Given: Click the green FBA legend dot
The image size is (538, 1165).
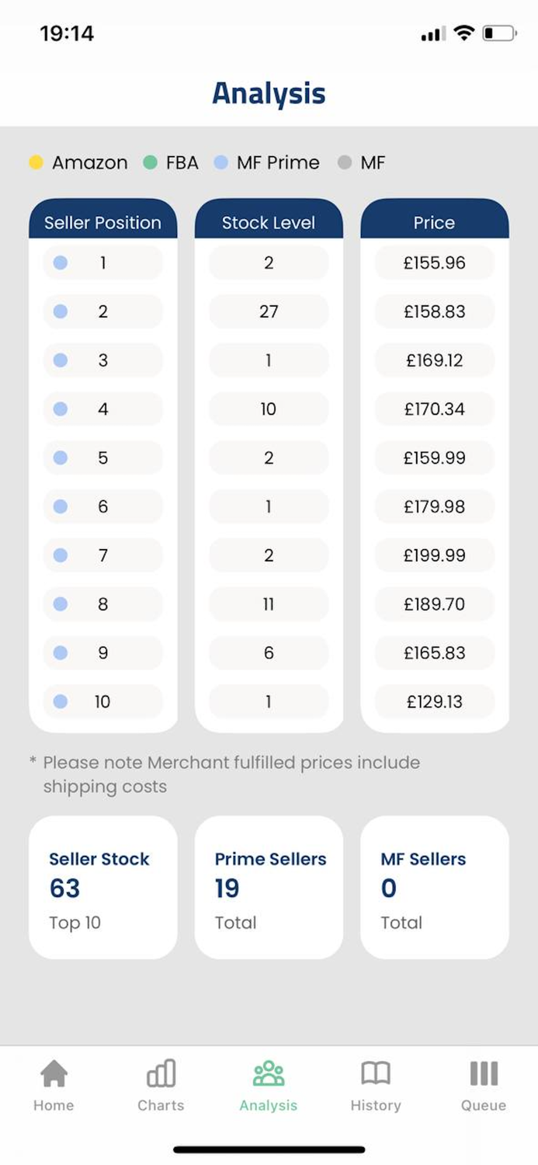Looking at the screenshot, I should (151, 162).
